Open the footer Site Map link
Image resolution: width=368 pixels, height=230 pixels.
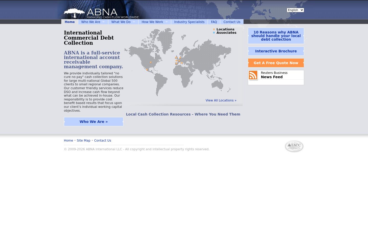click(x=84, y=141)
